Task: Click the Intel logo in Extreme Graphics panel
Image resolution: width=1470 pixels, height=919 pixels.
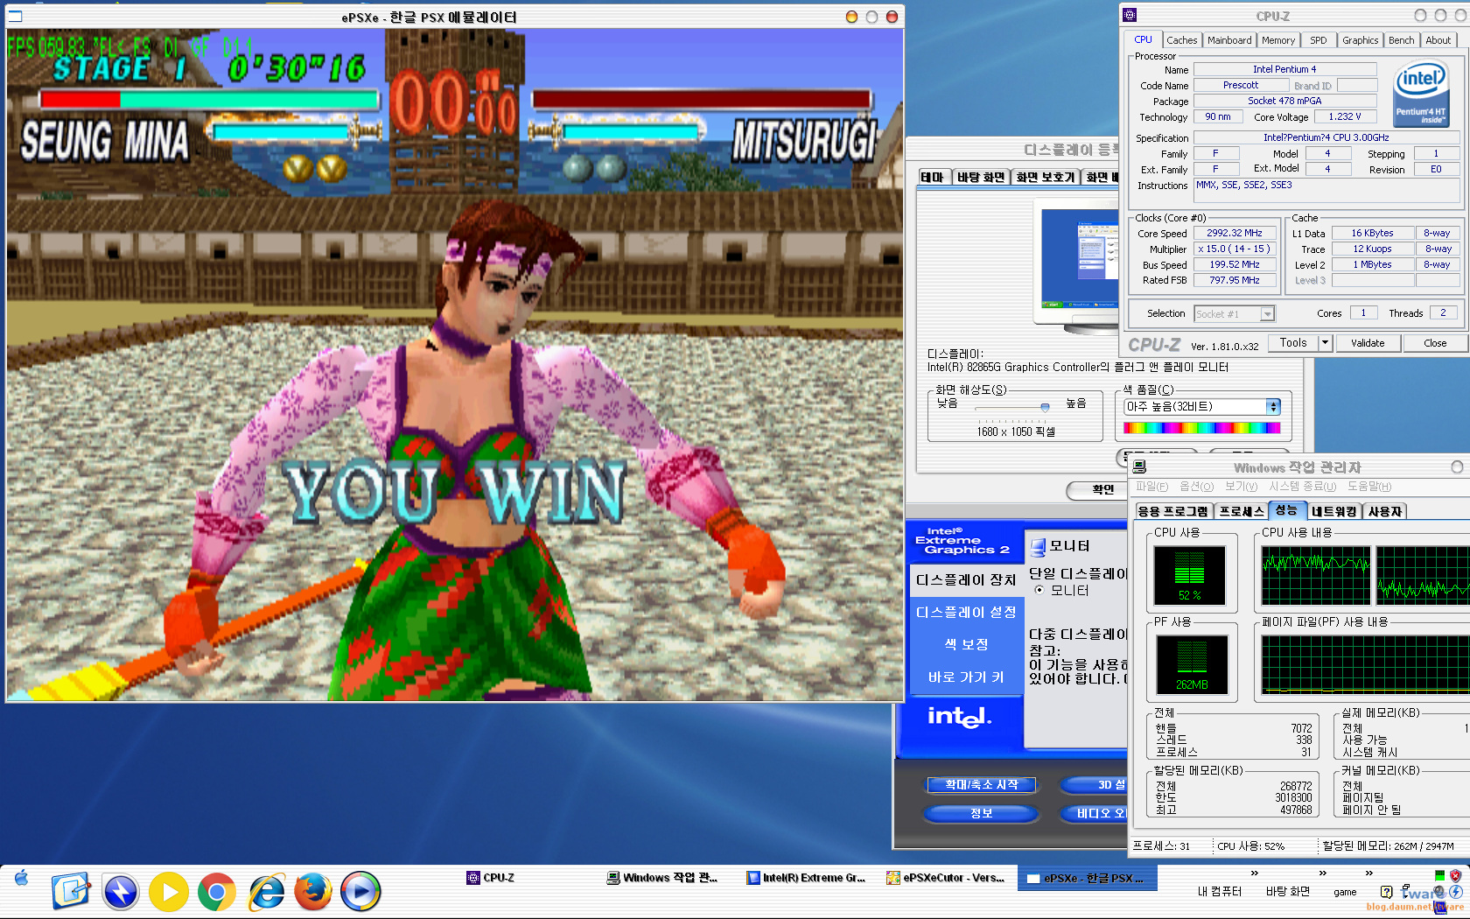Action: coord(959,717)
